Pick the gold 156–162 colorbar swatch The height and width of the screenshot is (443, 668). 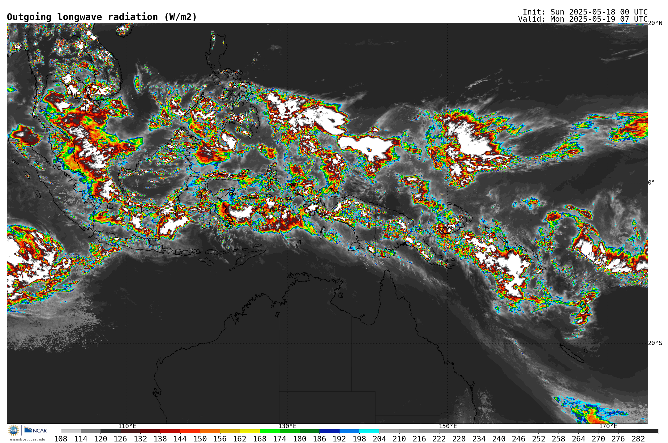230,431
